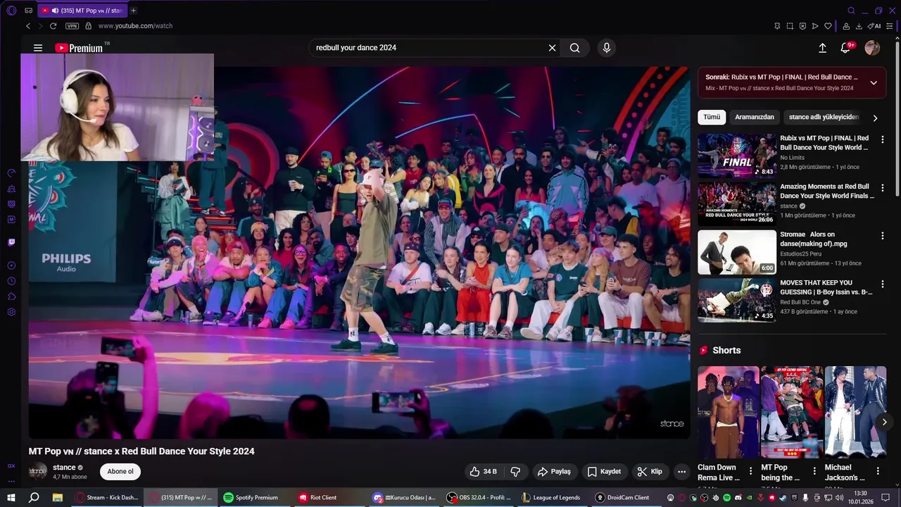
Task: Add page to bookmarks with heart icon
Action: click(x=828, y=26)
